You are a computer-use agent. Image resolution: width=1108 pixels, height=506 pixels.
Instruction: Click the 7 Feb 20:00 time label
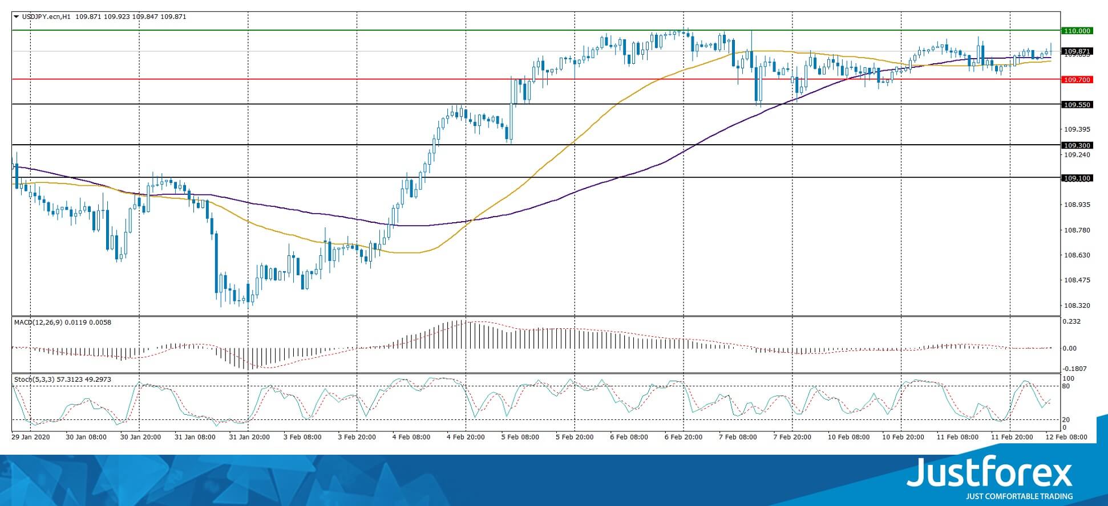[792, 437]
